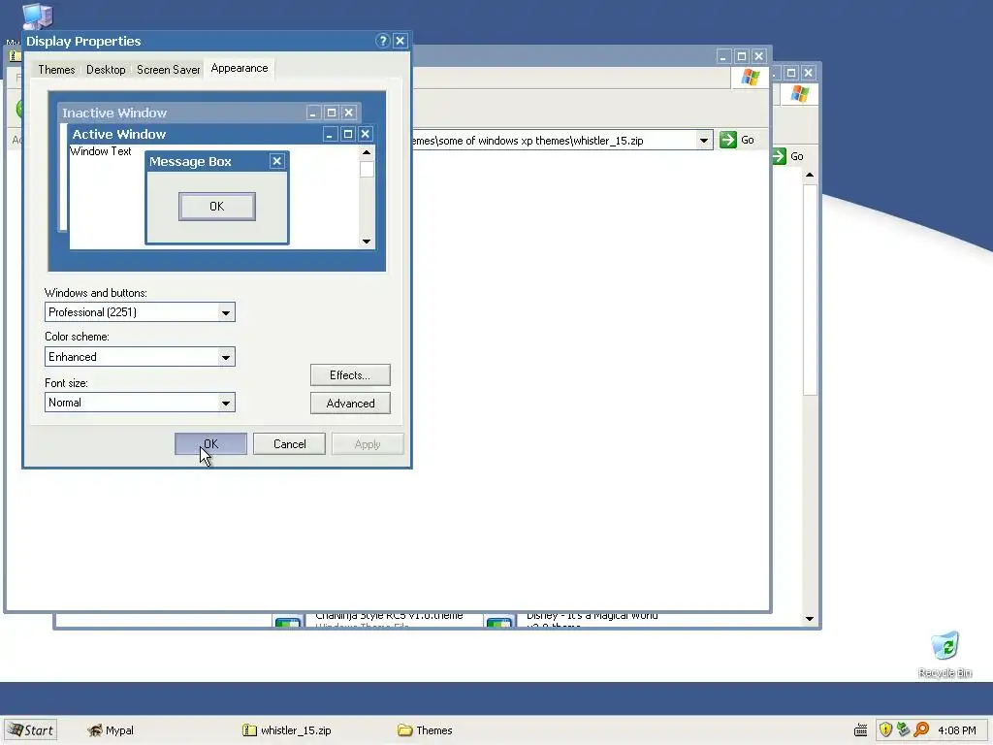Click the preview Message Box close icon

[x=276, y=161]
